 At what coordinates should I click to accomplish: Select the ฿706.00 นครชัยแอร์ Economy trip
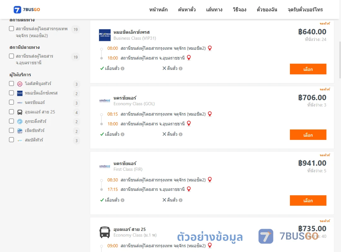tap(308, 135)
